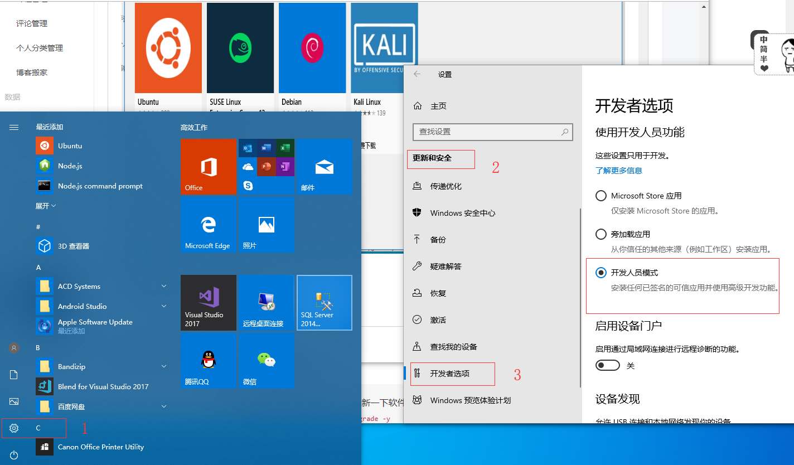Viewport: 794px width, 465px height.
Task: Open the SQL Server 2014 tile
Action: click(324, 303)
